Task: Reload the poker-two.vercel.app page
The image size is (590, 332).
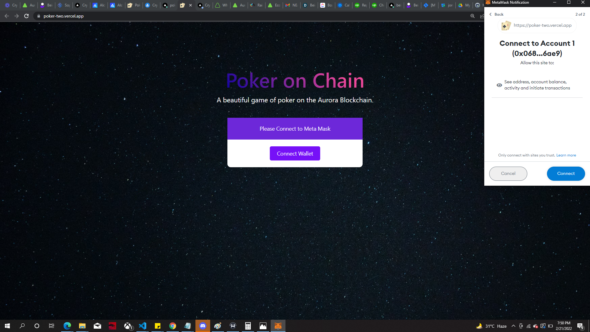Action: coord(26,16)
